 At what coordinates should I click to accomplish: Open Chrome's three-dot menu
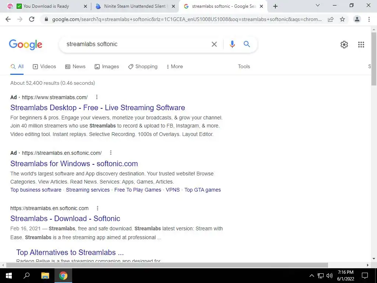click(x=369, y=19)
